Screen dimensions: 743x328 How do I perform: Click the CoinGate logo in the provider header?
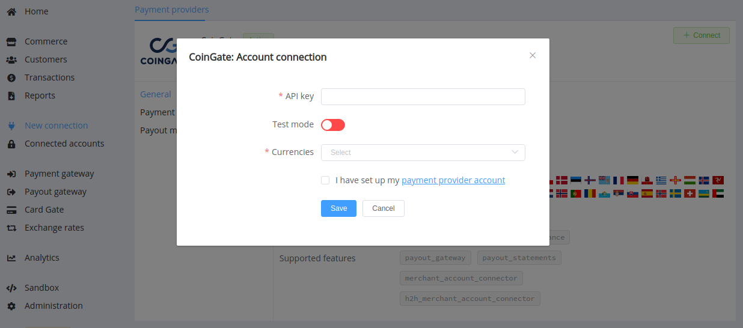[x=158, y=52]
